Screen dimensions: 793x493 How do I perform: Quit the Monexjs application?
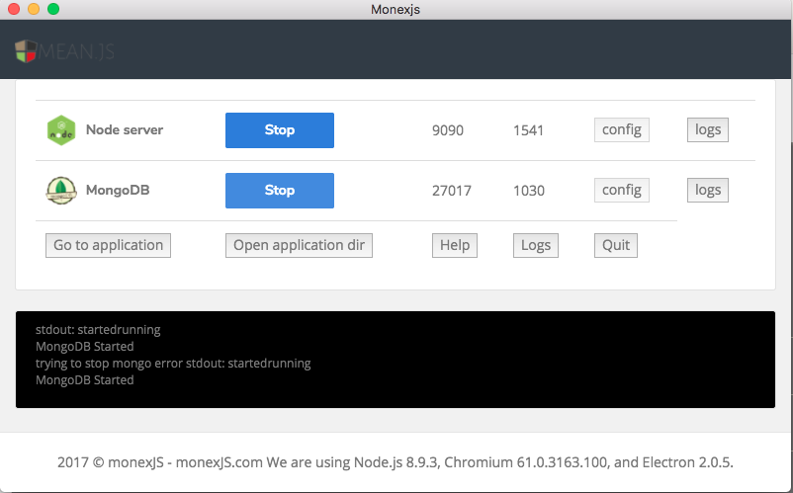click(x=616, y=245)
